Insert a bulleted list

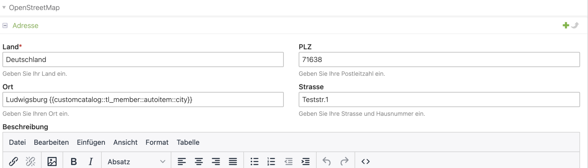(x=253, y=161)
